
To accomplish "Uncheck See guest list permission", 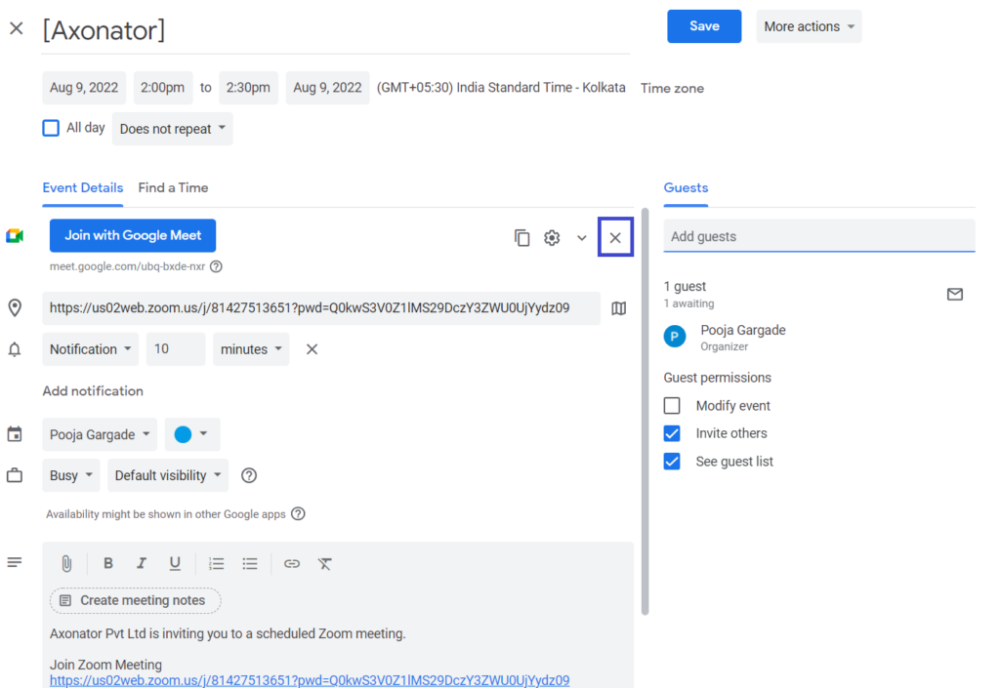I will (672, 462).
